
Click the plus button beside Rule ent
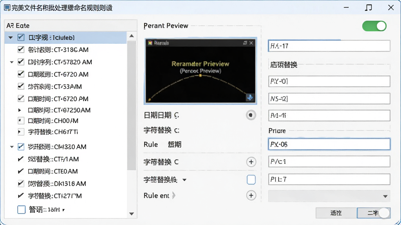coord(251,195)
